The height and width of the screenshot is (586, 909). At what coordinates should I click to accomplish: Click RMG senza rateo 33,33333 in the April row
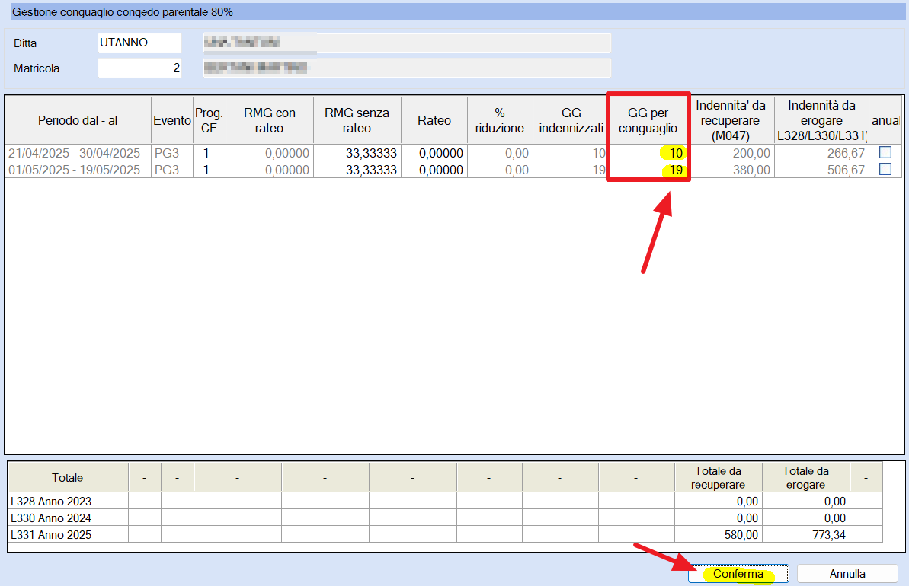click(357, 153)
